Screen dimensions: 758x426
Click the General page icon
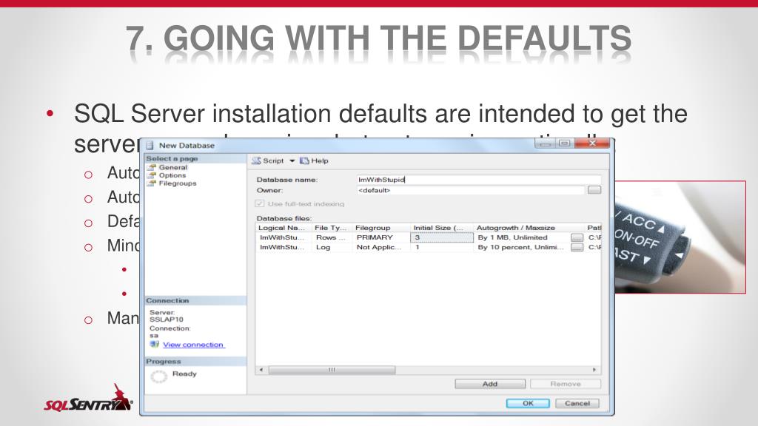point(152,167)
